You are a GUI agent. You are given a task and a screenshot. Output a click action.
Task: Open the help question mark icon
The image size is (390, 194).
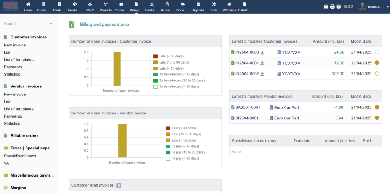tap(339, 6)
